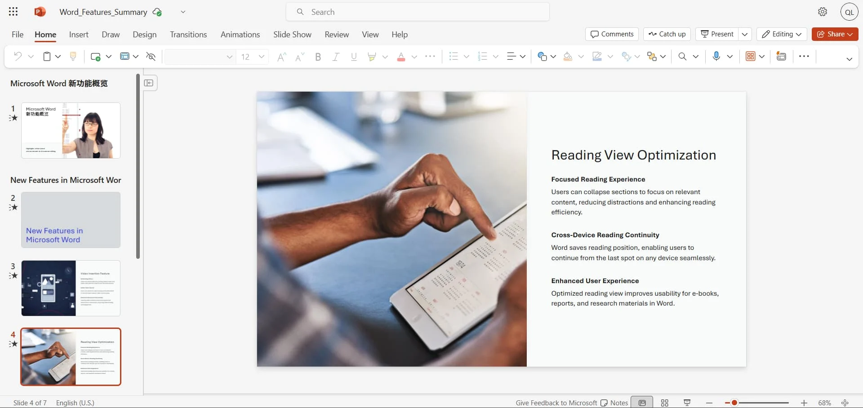Select the Format Painter icon
The height and width of the screenshot is (408, 863).
click(x=73, y=56)
